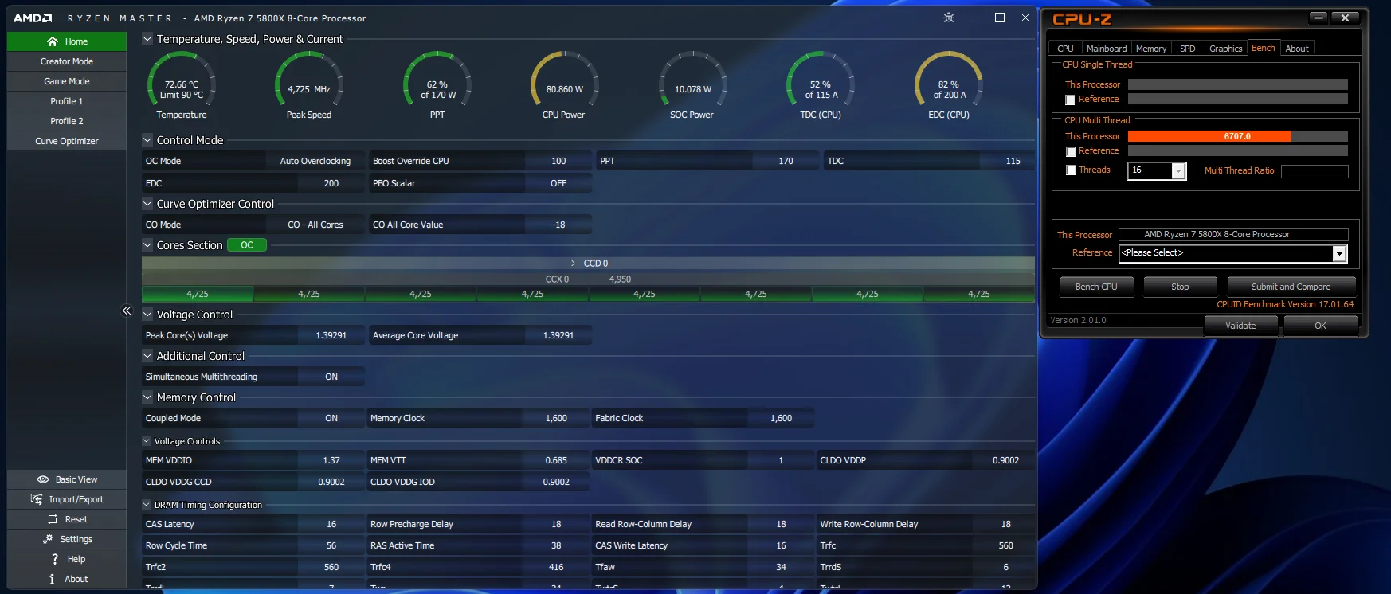Click the Basic View eye icon

pos(43,479)
